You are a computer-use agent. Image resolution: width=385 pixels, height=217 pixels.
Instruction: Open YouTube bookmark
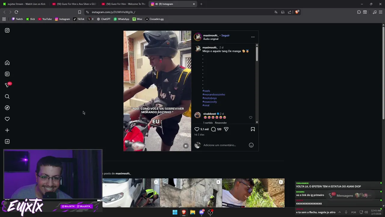click(x=45, y=19)
